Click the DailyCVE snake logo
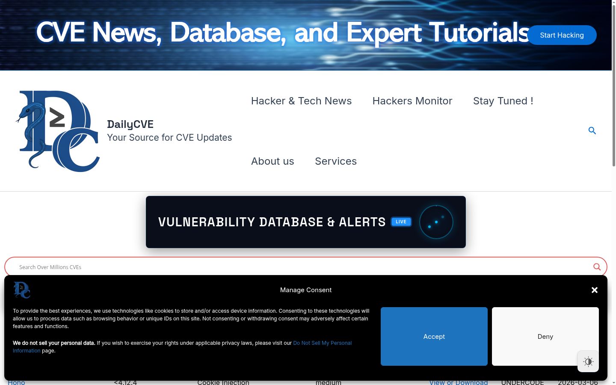This screenshot has height=385, width=616. click(58, 131)
